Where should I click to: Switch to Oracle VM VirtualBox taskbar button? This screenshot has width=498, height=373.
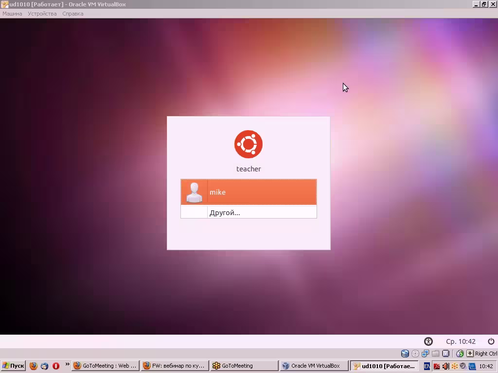(x=314, y=366)
